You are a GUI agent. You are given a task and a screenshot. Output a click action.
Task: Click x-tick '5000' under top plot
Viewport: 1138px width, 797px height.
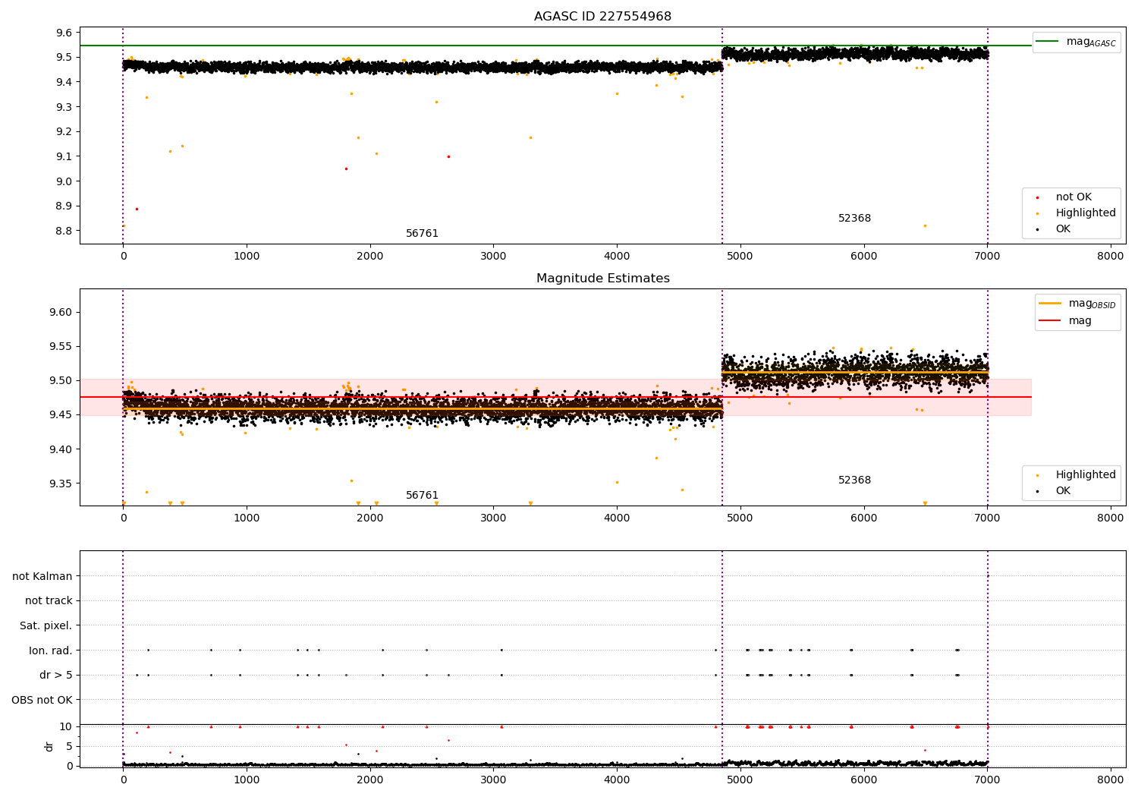740,257
